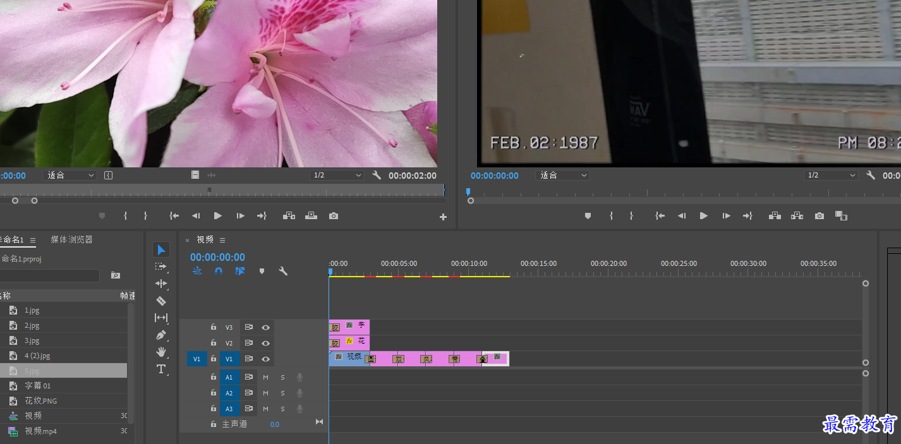
Task: Open Source monitor 1/2 resolution dropdown
Action: pyautogui.click(x=337, y=175)
